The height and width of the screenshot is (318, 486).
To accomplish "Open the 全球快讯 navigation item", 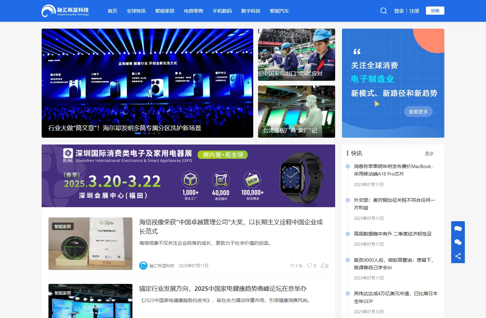I will (136, 11).
